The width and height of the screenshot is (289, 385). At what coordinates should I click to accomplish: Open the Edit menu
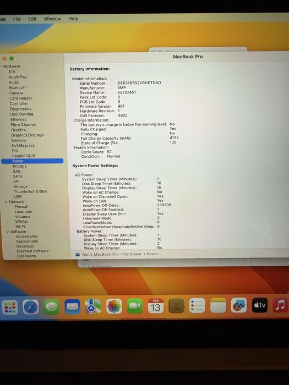click(32, 19)
